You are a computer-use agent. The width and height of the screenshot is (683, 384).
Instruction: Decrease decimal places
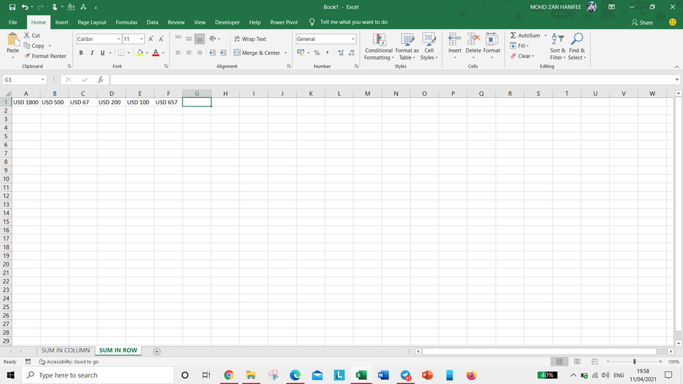pos(351,53)
